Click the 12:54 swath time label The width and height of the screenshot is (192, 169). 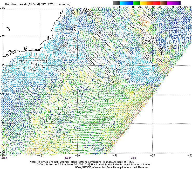point(68,158)
